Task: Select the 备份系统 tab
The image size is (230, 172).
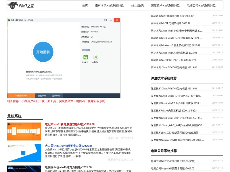Action: [x=42, y=95]
